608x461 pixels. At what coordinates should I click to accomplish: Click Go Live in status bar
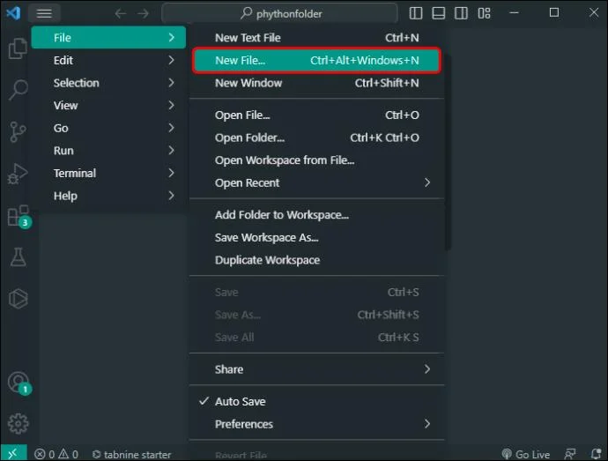526,455
